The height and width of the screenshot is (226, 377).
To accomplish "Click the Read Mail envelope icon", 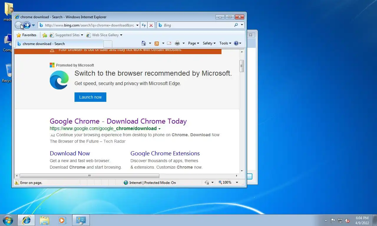I will click(x=169, y=43).
